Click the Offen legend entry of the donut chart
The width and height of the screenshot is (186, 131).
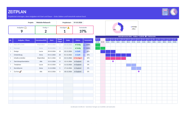point(133,29)
